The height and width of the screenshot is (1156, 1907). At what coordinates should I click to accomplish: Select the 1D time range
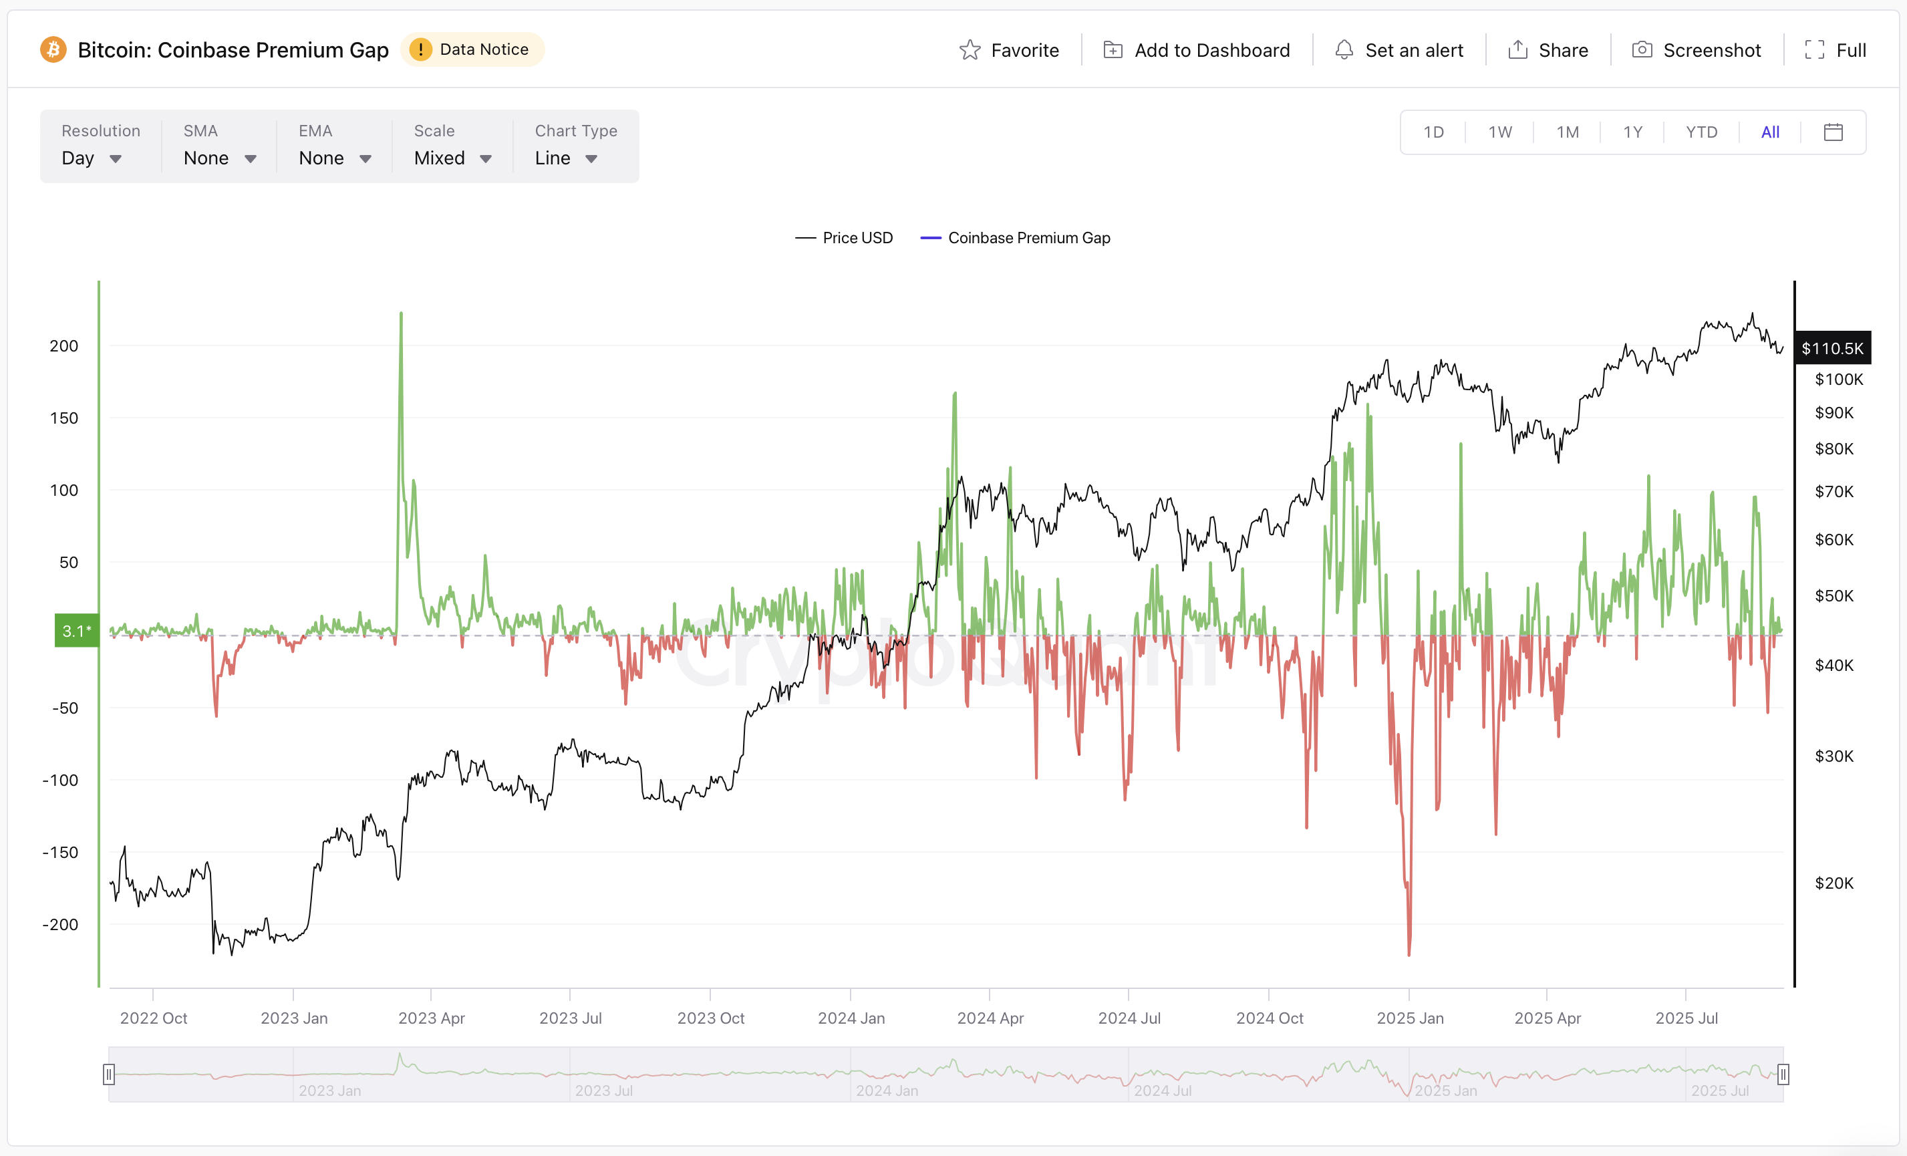point(1433,132)
